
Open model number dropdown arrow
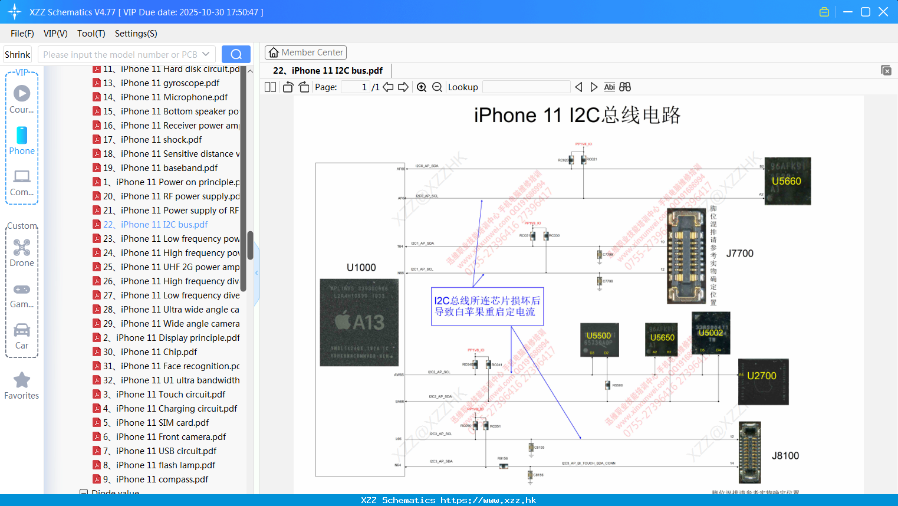tap(206, 54)
